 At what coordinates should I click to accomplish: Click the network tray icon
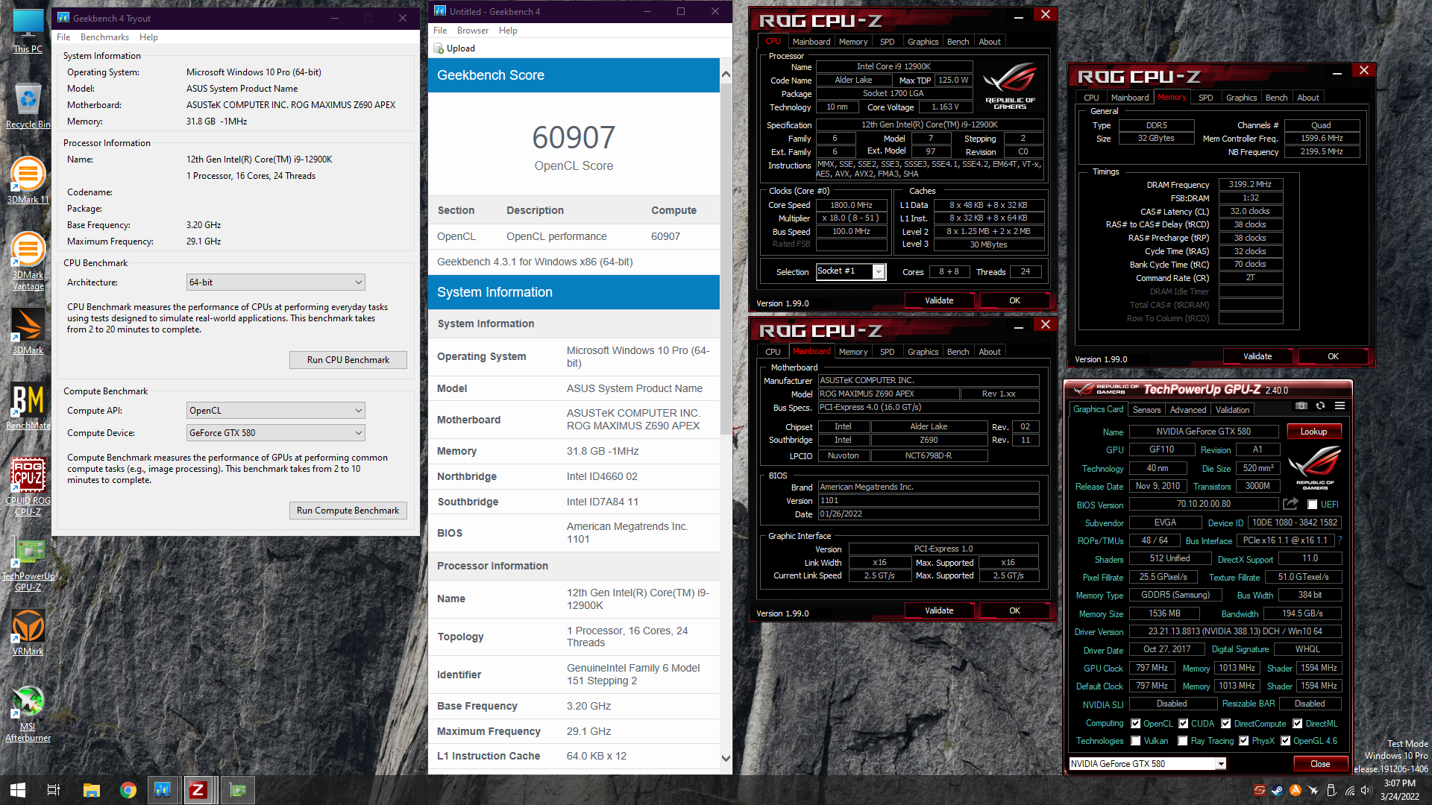coord(1350,790)
